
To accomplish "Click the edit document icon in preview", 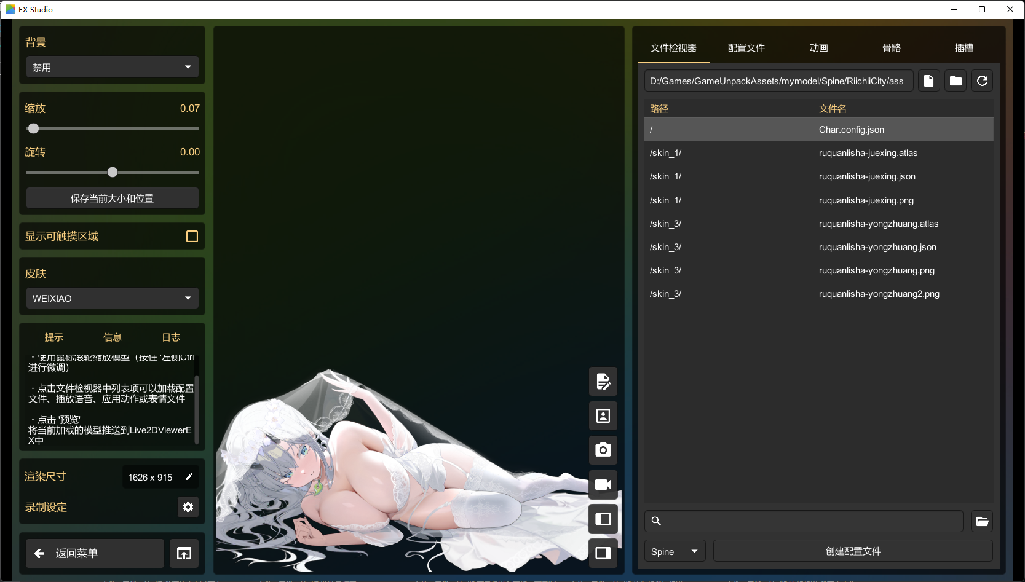I will (x=603, y=382).
